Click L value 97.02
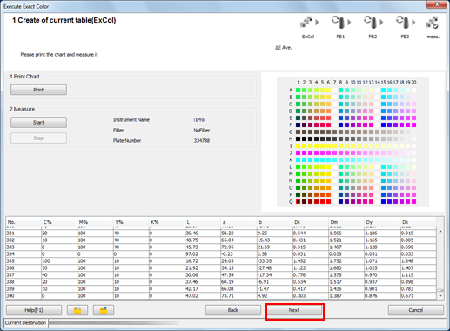 tap(191, 254)
